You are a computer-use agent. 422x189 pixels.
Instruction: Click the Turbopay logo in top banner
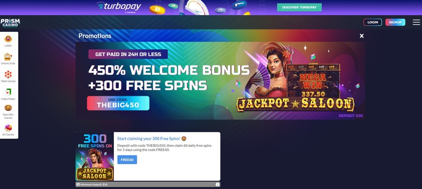pyautogui.click(x=120, y=7)
